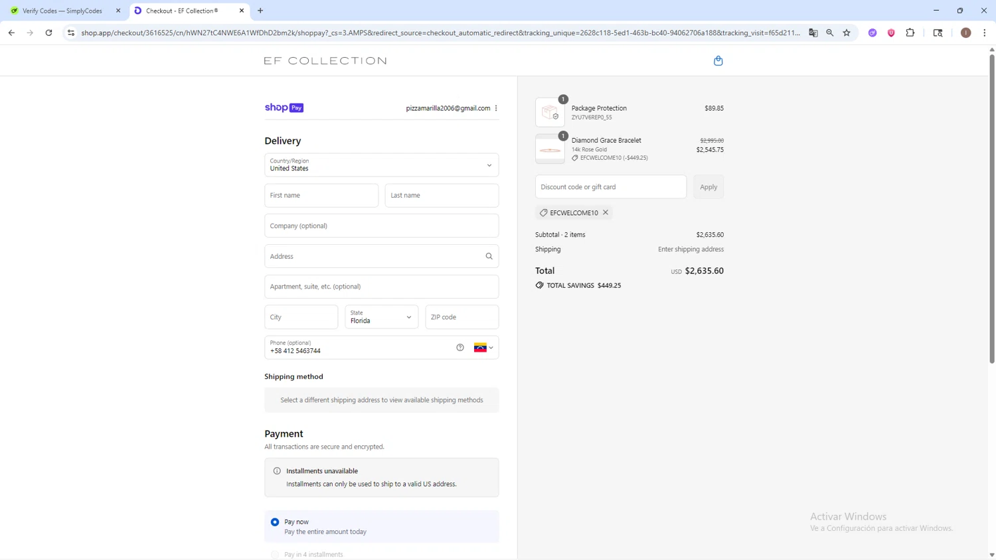Image resolution: width=996 pixels, height=560 pixels.
Task: Click the EF COLLECTION logo link
Action: click(325, 60)
